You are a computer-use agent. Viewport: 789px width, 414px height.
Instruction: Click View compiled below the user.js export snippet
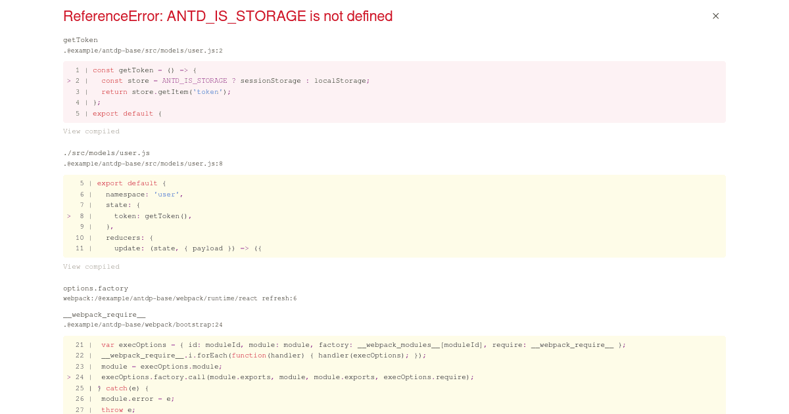tap(91, 266)
